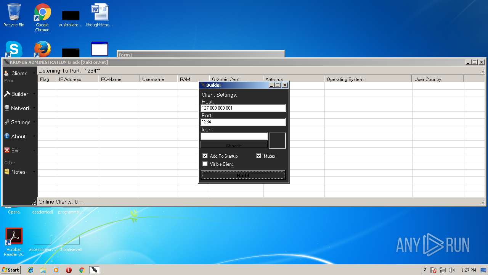
Task: Expand the arrow beside Settings
Action: tap(34, 122)
